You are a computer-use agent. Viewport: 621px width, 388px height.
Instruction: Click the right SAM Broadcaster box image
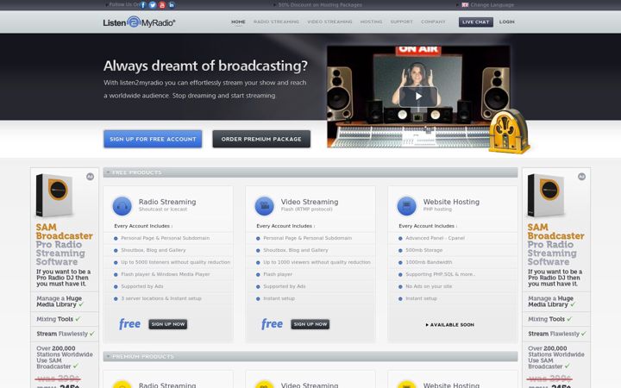pyautogui.click(x=546, y=195)
